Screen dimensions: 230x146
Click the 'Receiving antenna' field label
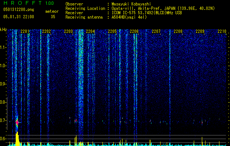(84, 17)
